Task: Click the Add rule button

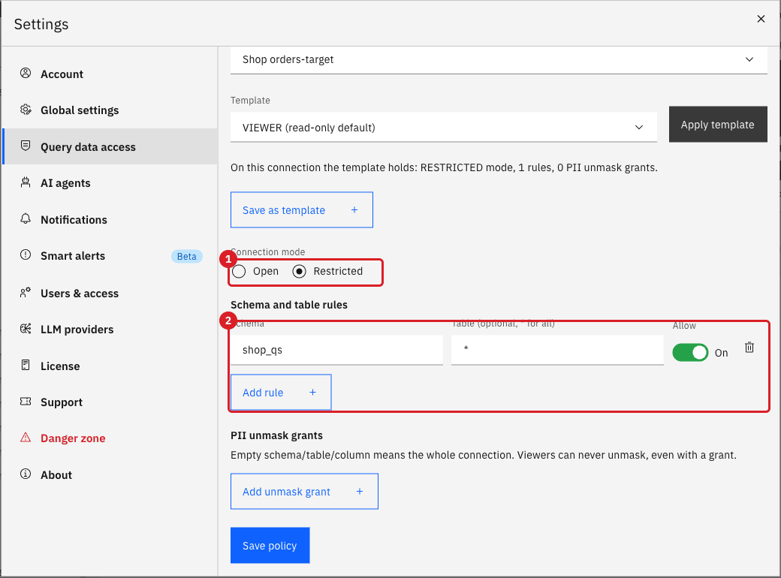Action: point(281,393)
